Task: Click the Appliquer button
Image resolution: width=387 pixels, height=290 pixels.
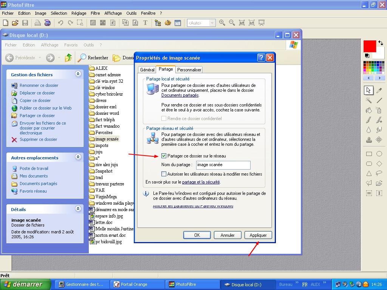Action: (x=258, y=235)
